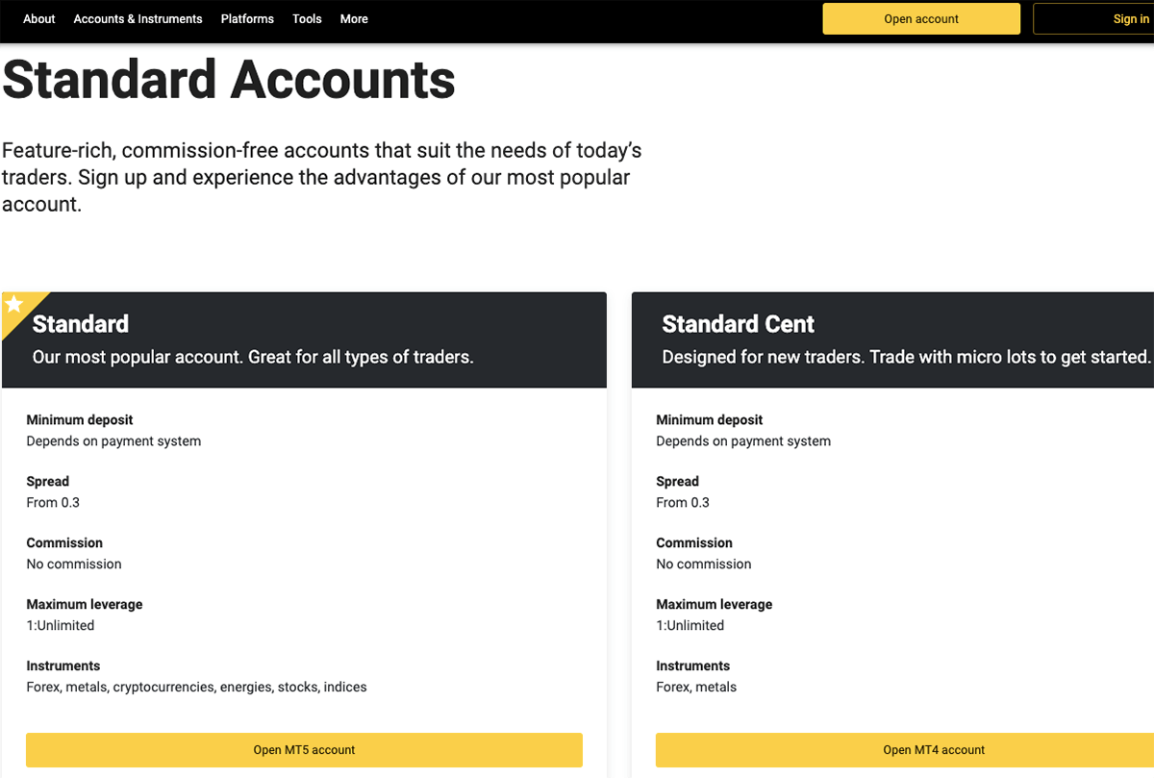Open the About menu

coord(38,18)
